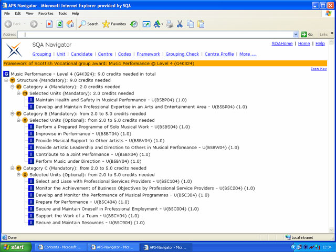Click the Windows Start button
Image resolution: width=336 pixels, height=252 pixels.
pos(16,247)
